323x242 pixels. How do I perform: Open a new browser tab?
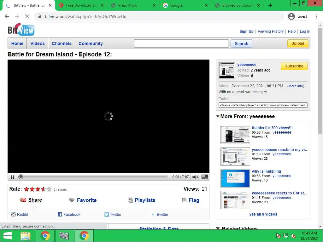270,6
